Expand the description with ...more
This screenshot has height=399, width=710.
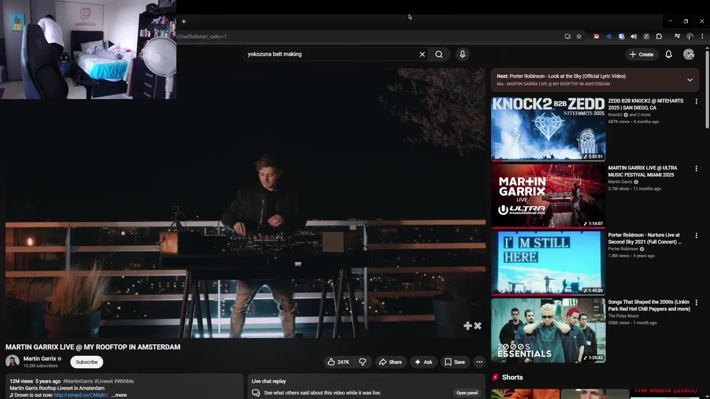(x=119, y=395)
